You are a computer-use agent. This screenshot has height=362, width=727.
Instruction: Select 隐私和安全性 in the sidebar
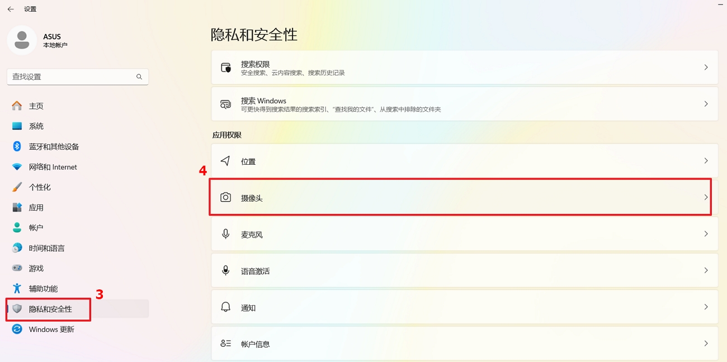(50, 309)
